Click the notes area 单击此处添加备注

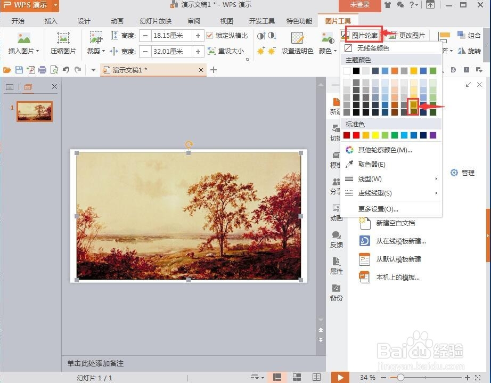(95, 363)
